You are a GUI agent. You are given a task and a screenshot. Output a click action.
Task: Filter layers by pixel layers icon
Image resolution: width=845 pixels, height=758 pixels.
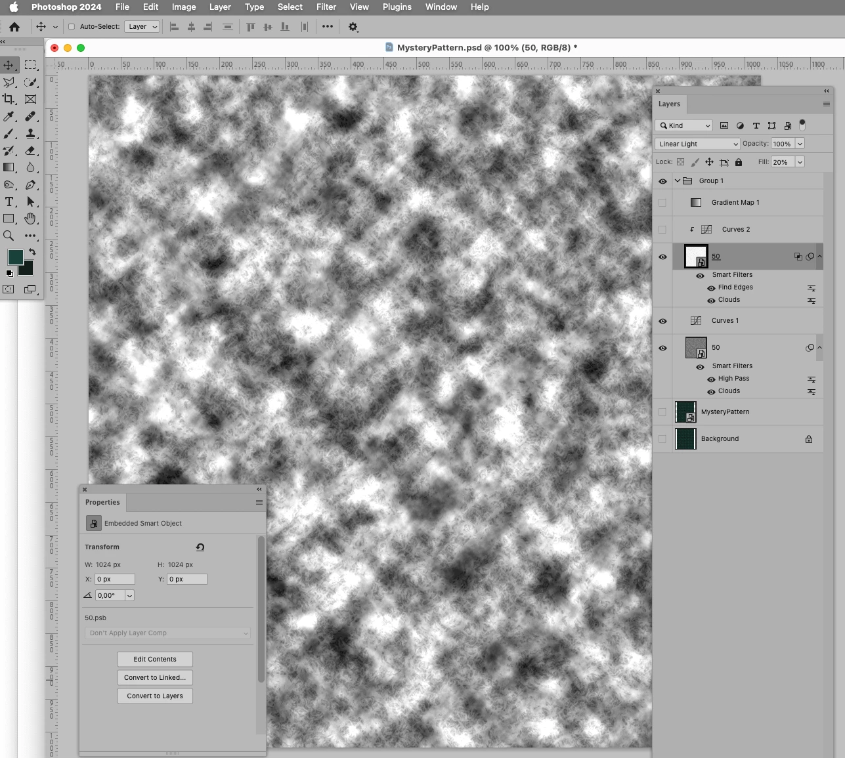(724, 125)
